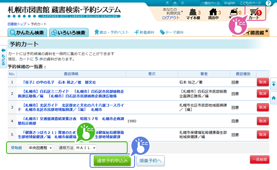
Task: Open the contact method MAIL dropdown
Action: (86, 148)
